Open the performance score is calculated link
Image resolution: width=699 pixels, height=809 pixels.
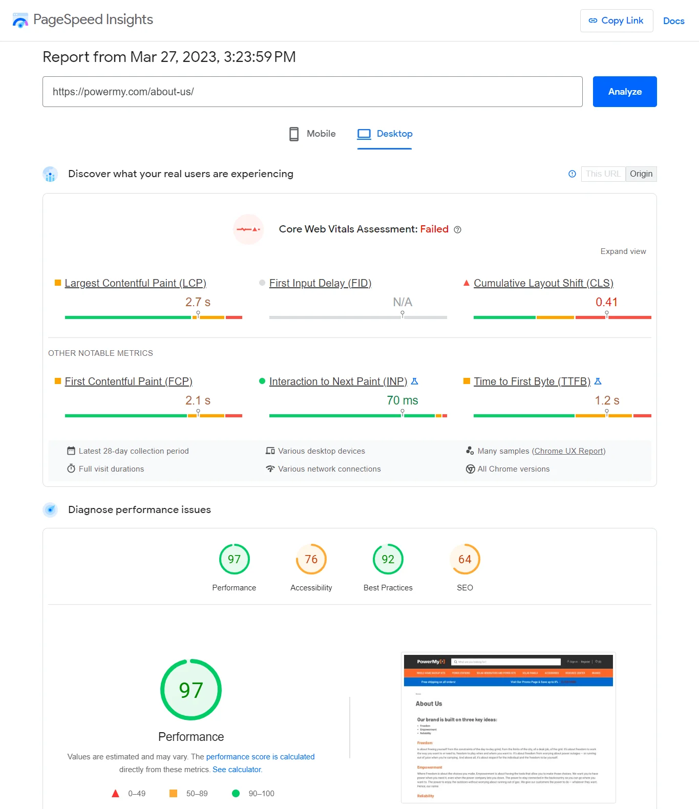coord(261,757)
